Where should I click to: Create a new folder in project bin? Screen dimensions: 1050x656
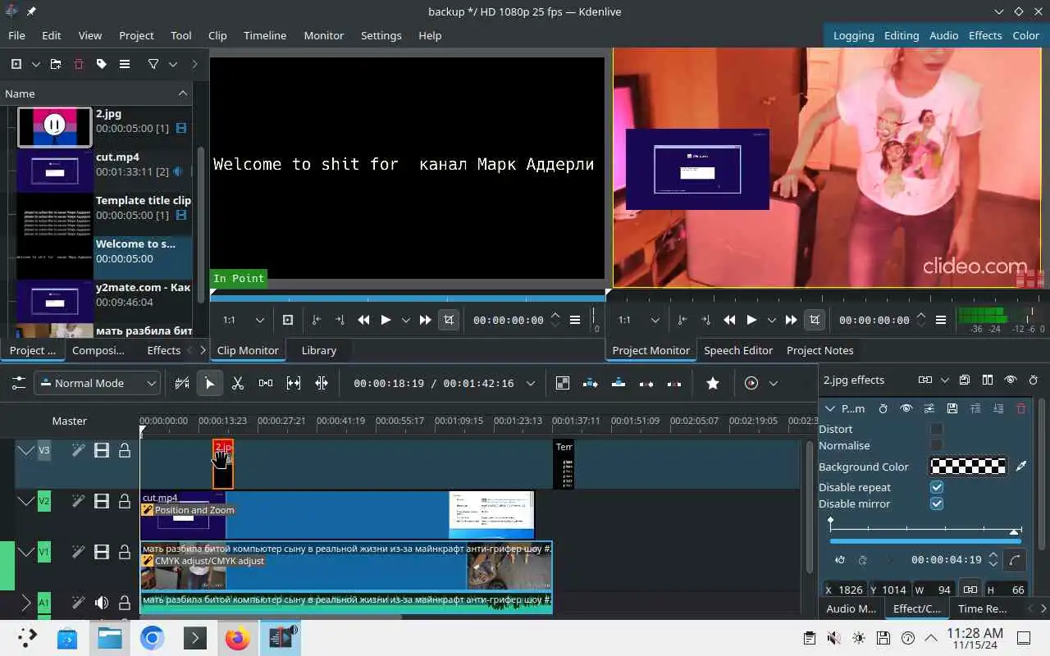(x=56, y=64)
